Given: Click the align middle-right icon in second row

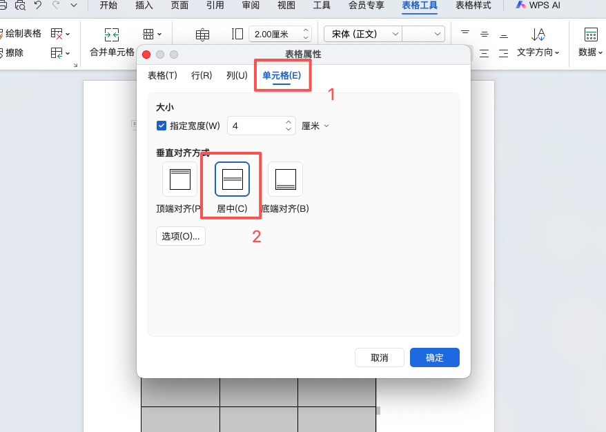Looking at the screenshot, I should coord(504,53).
